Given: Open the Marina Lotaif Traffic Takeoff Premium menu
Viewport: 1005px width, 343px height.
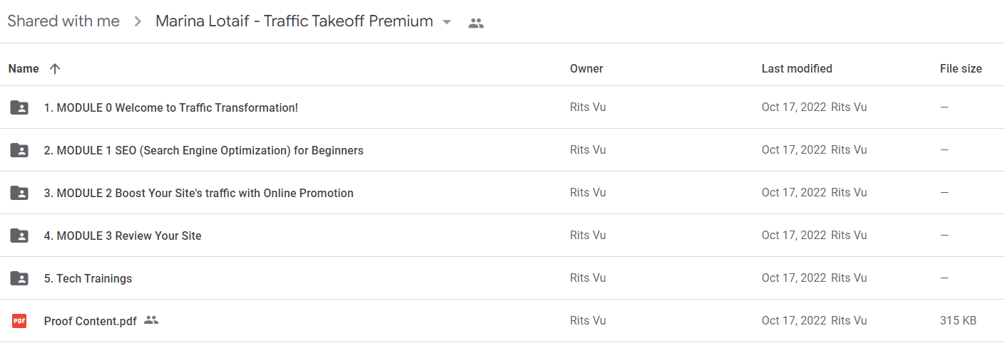Looking at the screenshot, I should point(295,21).
